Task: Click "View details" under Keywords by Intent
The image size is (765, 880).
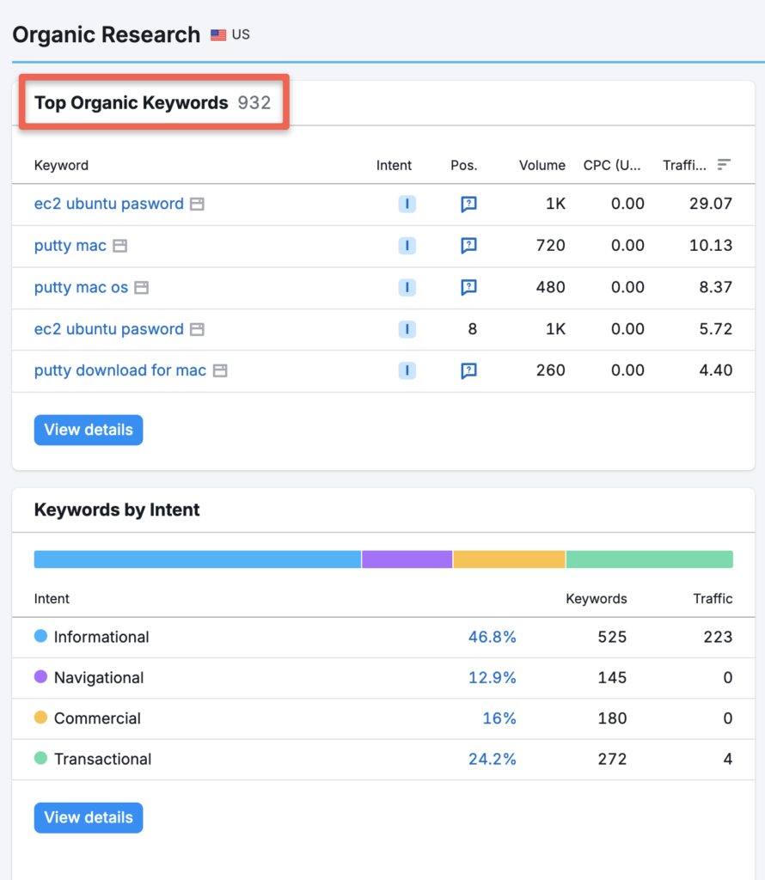Action: click(88, 817)
